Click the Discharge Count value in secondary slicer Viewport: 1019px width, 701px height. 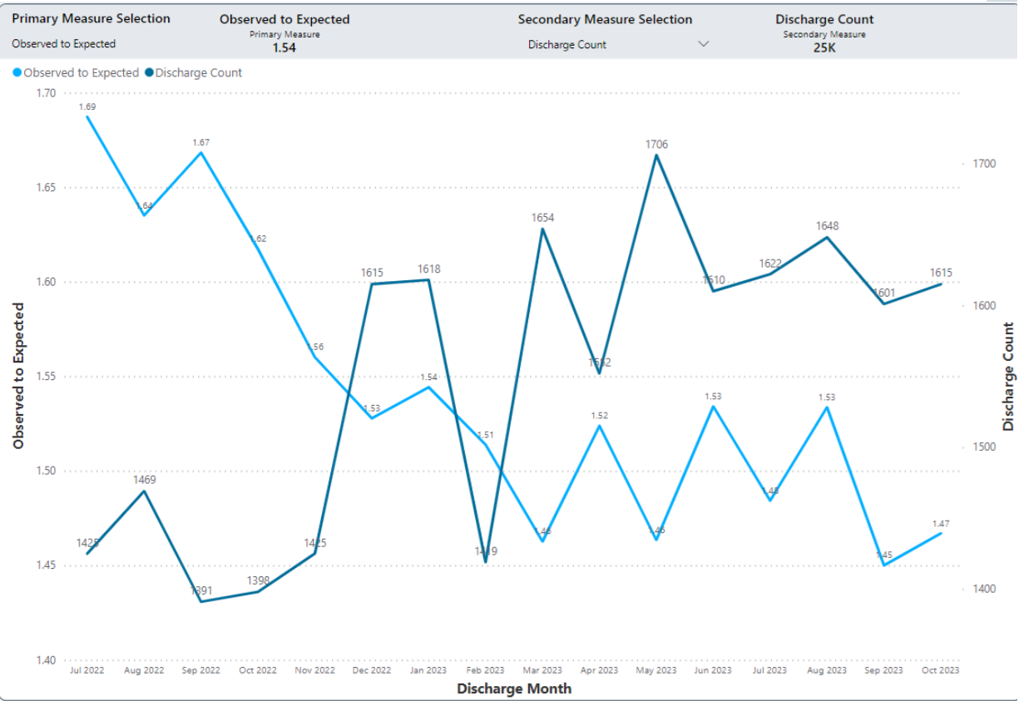(567, 45)
